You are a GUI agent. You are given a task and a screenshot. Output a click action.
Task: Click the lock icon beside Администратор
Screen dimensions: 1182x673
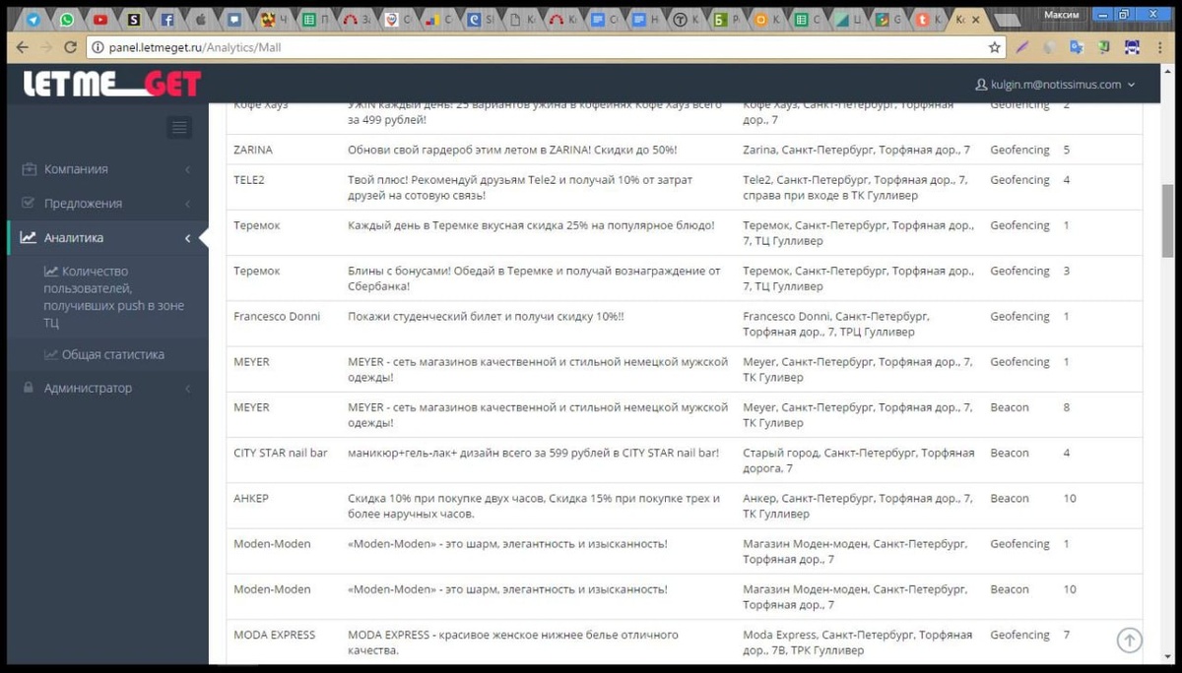pos(28,388)
